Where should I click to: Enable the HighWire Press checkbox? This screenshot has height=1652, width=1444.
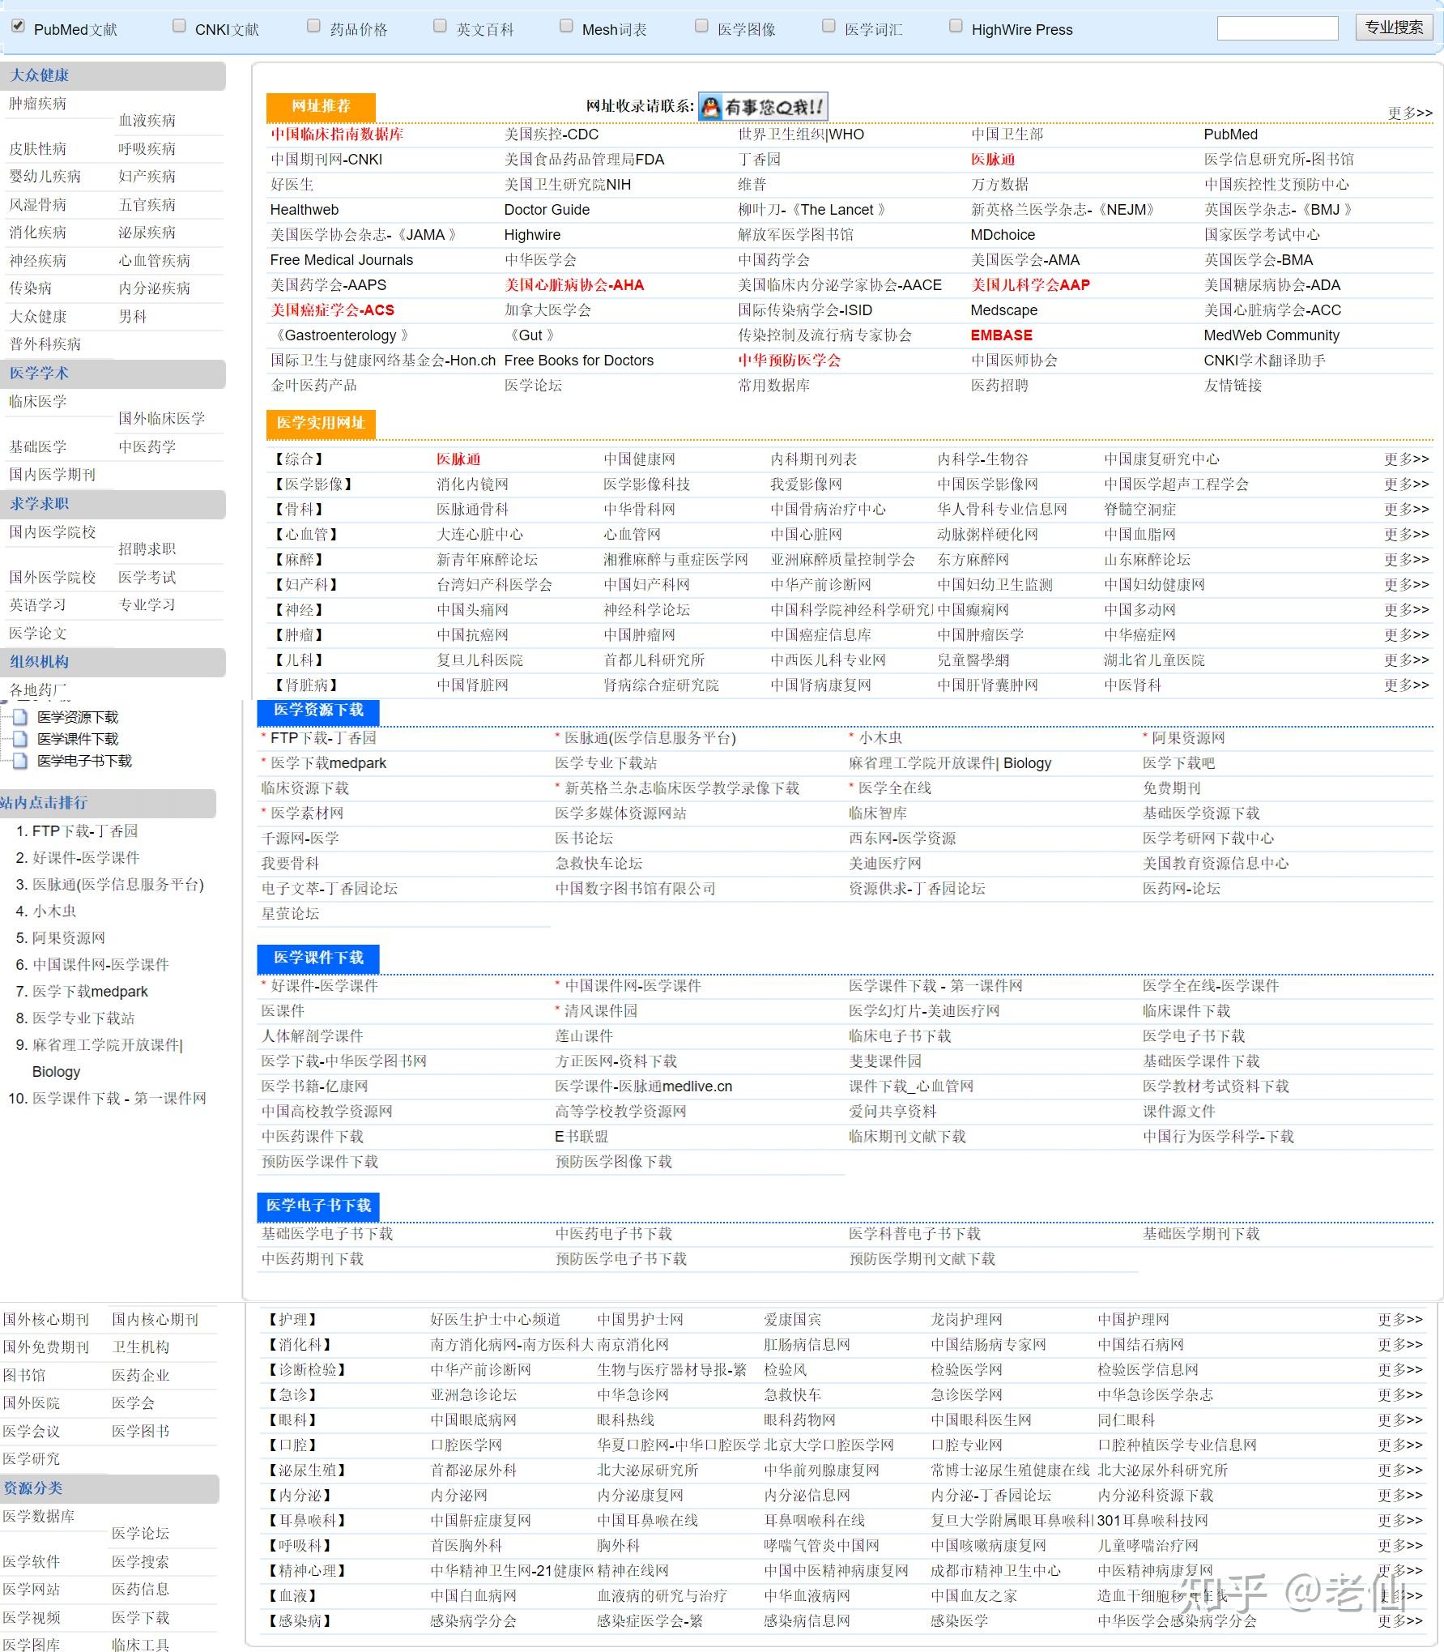coord(956,27)
